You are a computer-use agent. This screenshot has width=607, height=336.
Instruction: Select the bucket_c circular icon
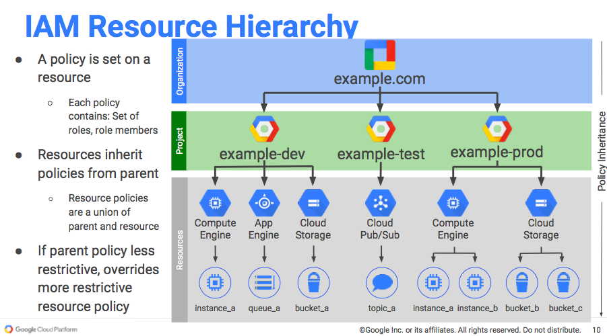[x=563, y=282]
